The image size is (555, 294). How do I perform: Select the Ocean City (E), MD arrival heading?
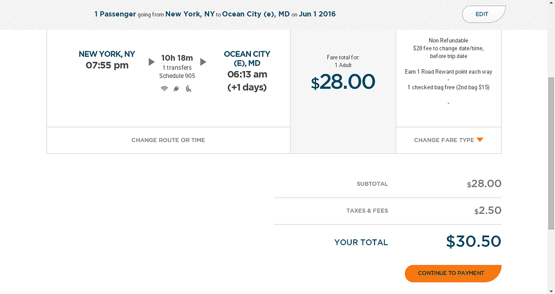pyautogui.click(x=247, y=58)
